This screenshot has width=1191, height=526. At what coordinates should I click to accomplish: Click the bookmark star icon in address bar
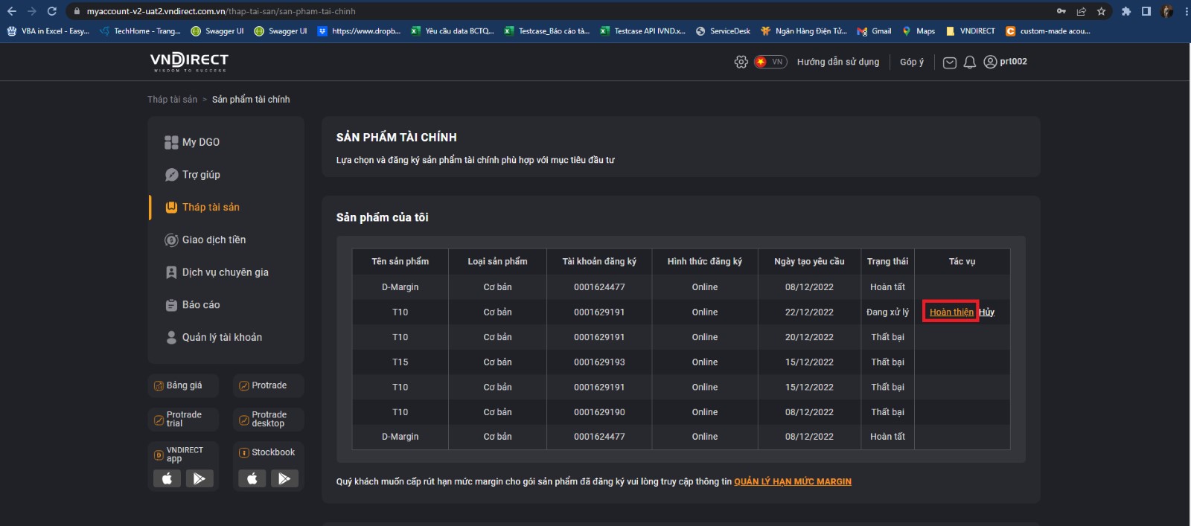[x=1101, y=11]
